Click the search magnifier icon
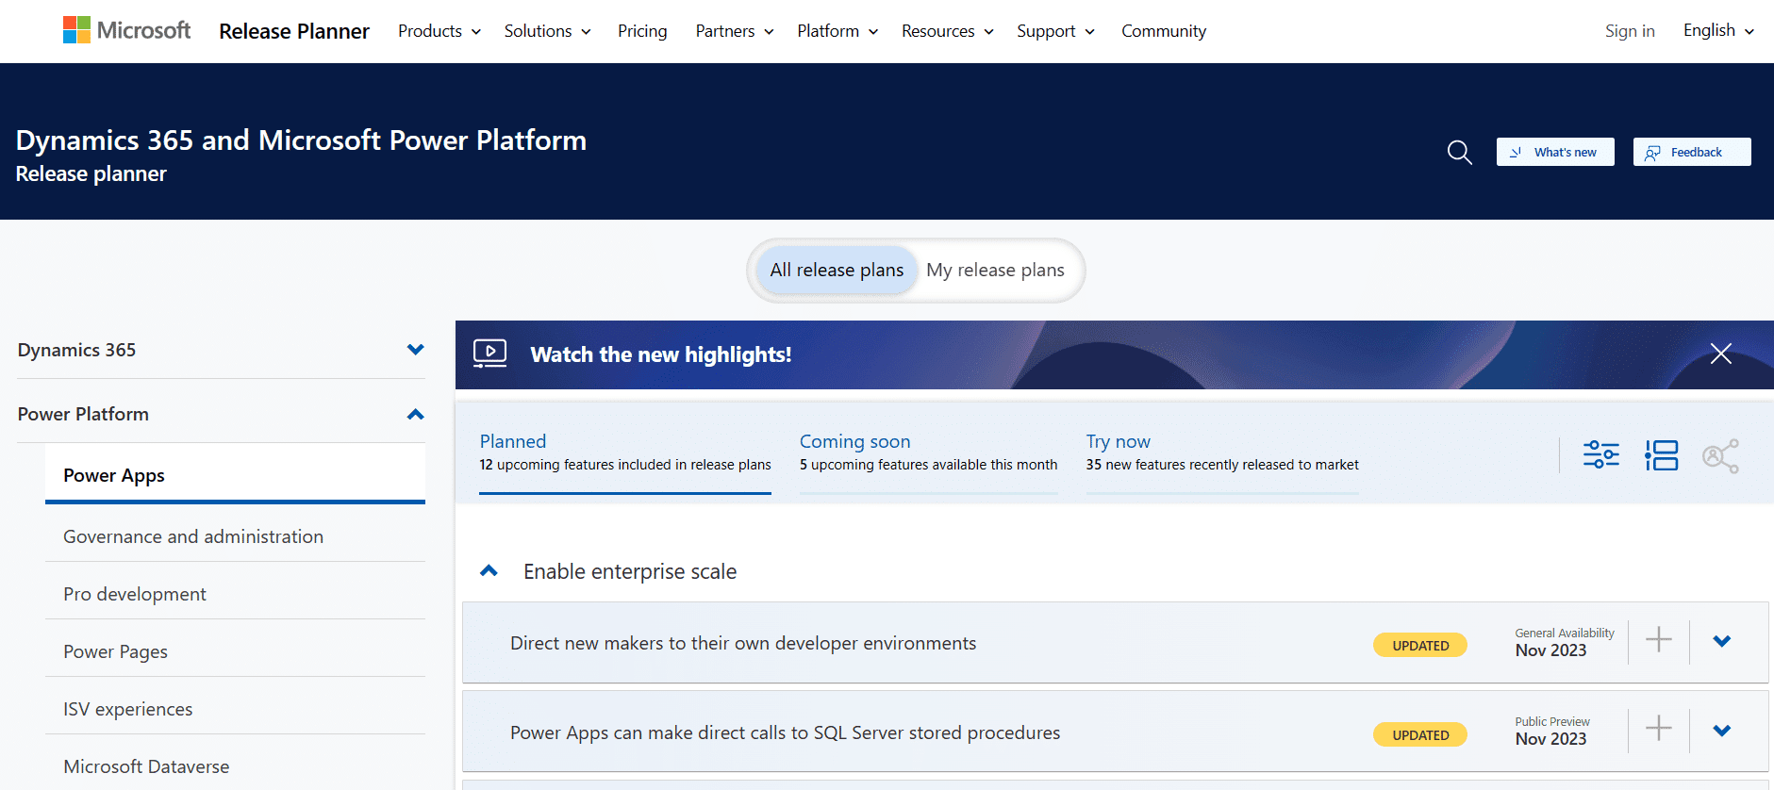The width and height of the screenshot is (1774, 790). [1459, 152]
